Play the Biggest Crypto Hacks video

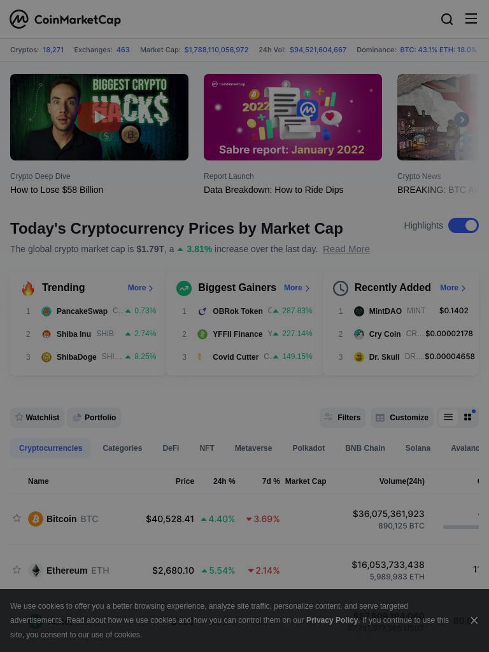(x=99, y=117)
